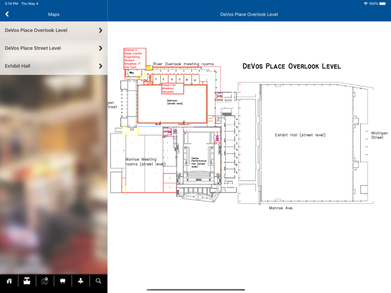
Task: Go back using the Maps back arrow
Action: (x=7, y=14)
